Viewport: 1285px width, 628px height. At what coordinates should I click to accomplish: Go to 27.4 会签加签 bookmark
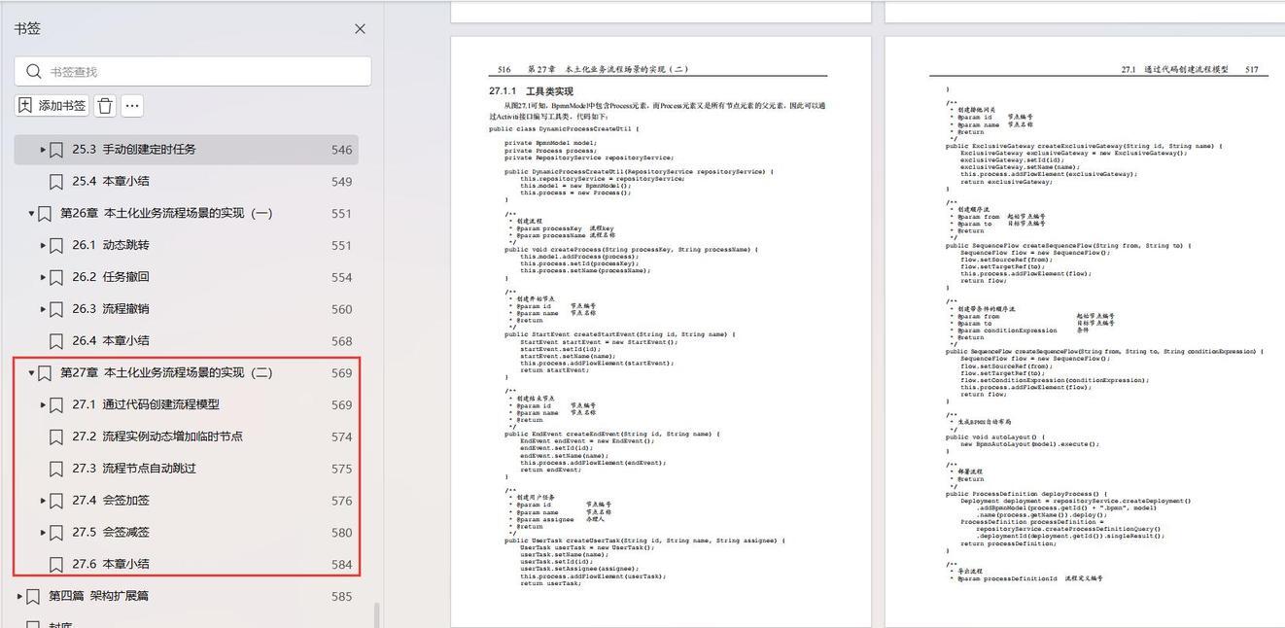111,501
